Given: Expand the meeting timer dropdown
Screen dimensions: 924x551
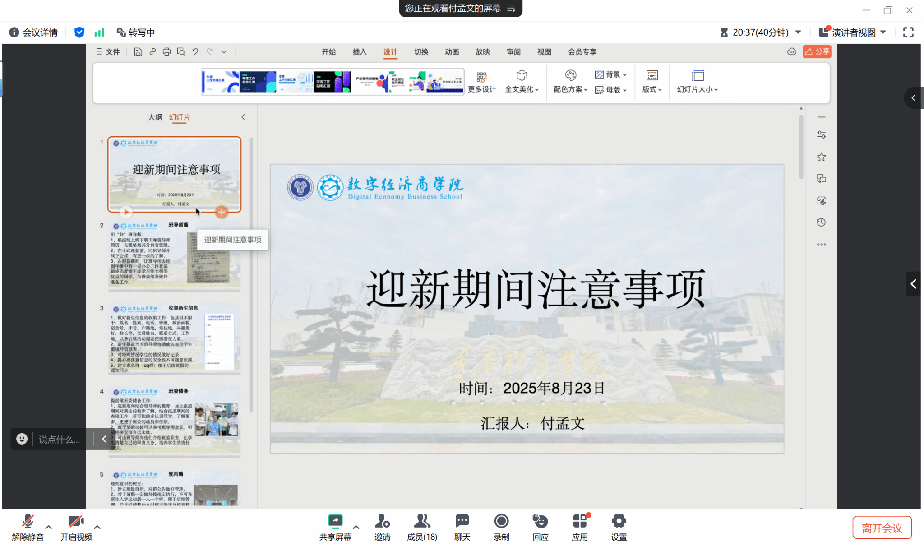Looking at the screenshot, I should (x=798, y=32).
